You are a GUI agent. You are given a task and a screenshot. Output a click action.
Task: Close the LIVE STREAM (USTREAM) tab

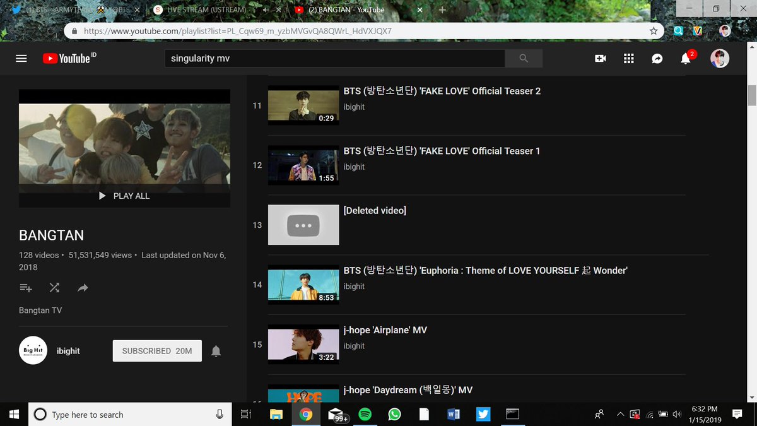pos(279,10)
